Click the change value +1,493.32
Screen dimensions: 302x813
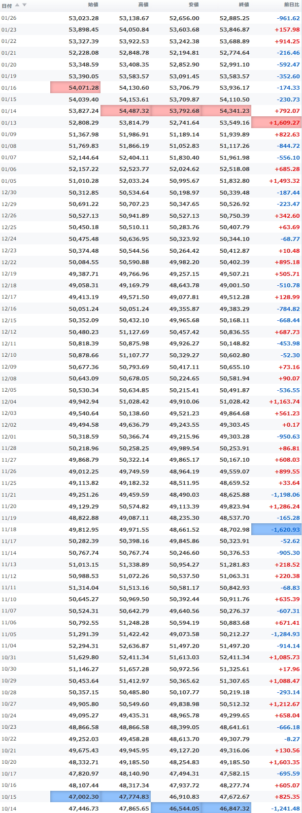285,181
